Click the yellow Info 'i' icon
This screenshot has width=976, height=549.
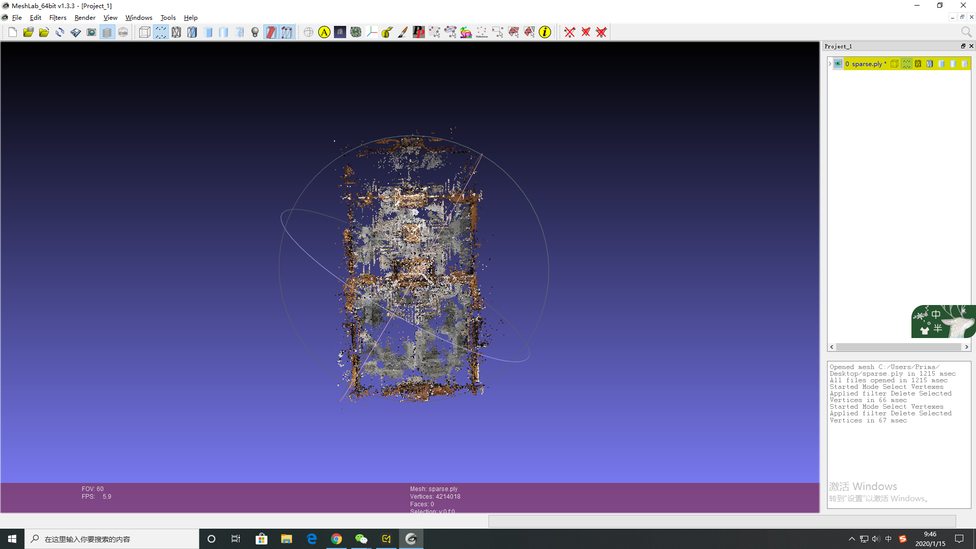coord(545,33)
